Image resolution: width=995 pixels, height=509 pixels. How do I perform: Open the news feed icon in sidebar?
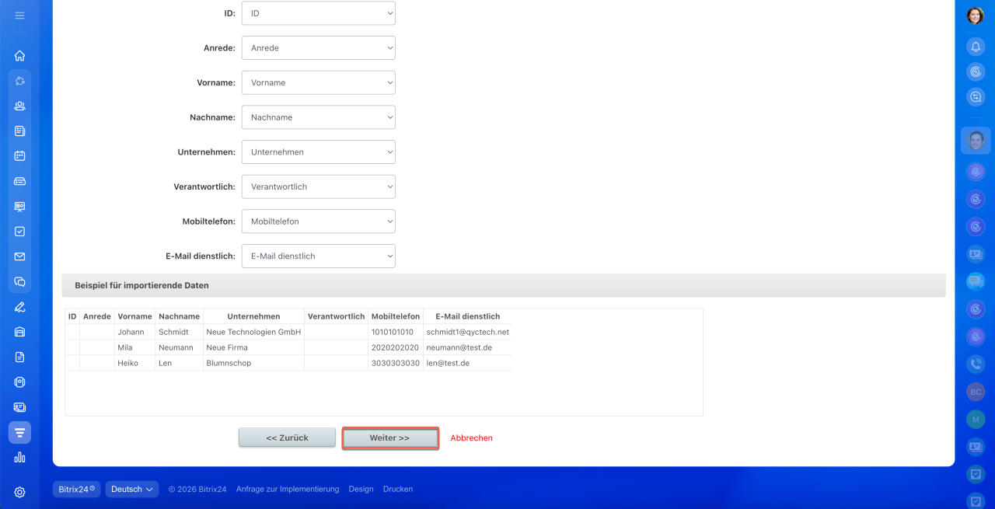click(x=19, y=131)
